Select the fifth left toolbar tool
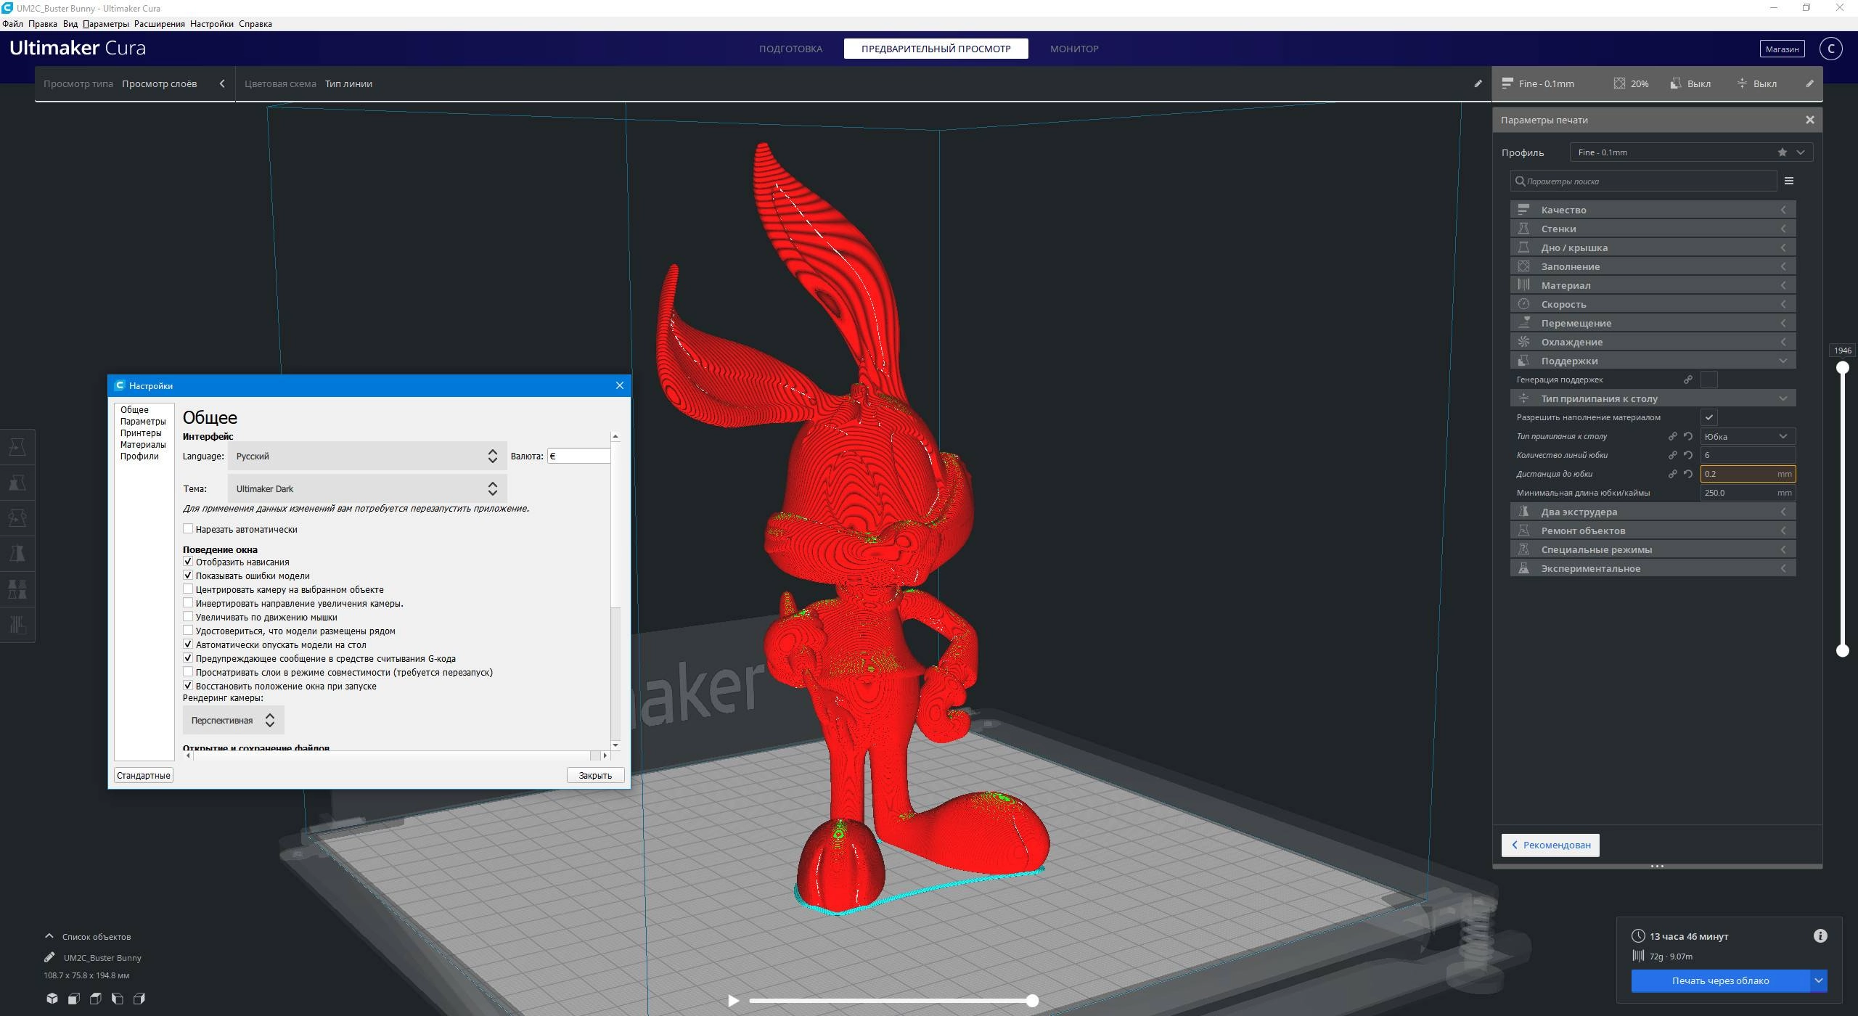 point(17,589)
